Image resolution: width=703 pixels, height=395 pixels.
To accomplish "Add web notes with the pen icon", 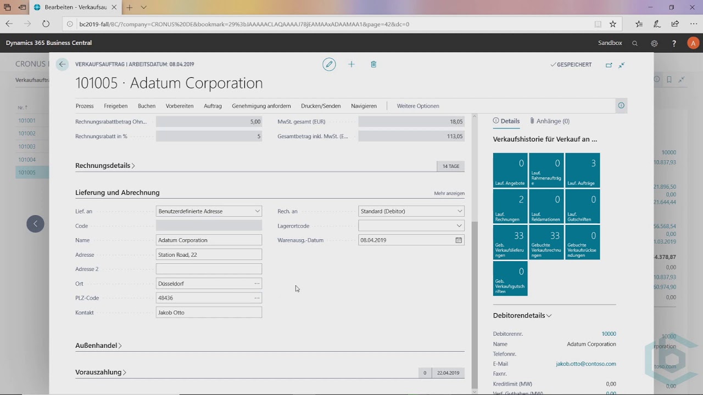I will click(x=657, y=24).
